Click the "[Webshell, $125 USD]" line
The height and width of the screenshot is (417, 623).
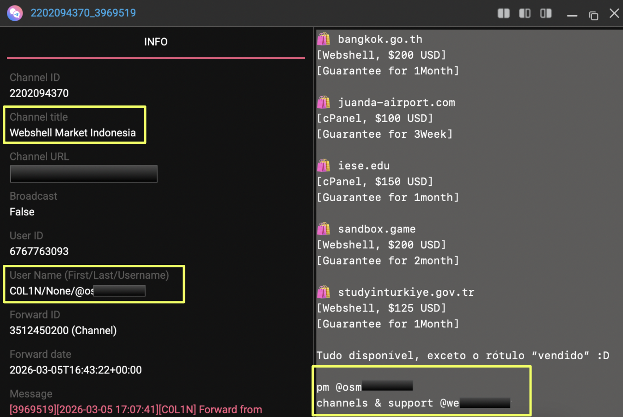(381, 308)
